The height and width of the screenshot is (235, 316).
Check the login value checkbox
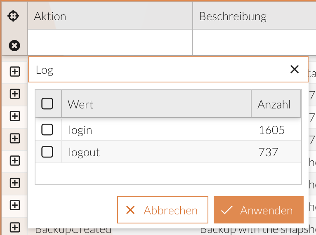click(47, 130)
